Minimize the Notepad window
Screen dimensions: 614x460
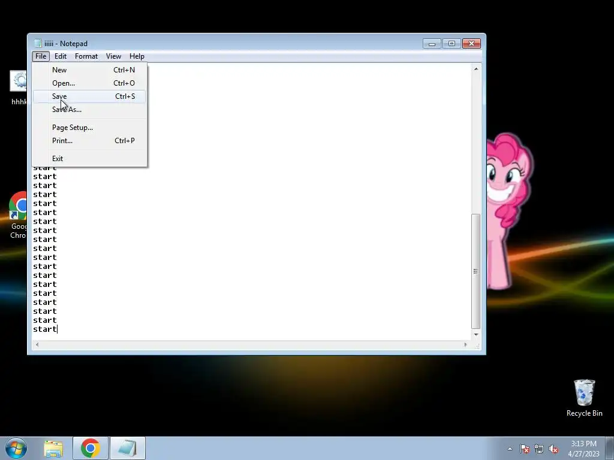[432, 43]
